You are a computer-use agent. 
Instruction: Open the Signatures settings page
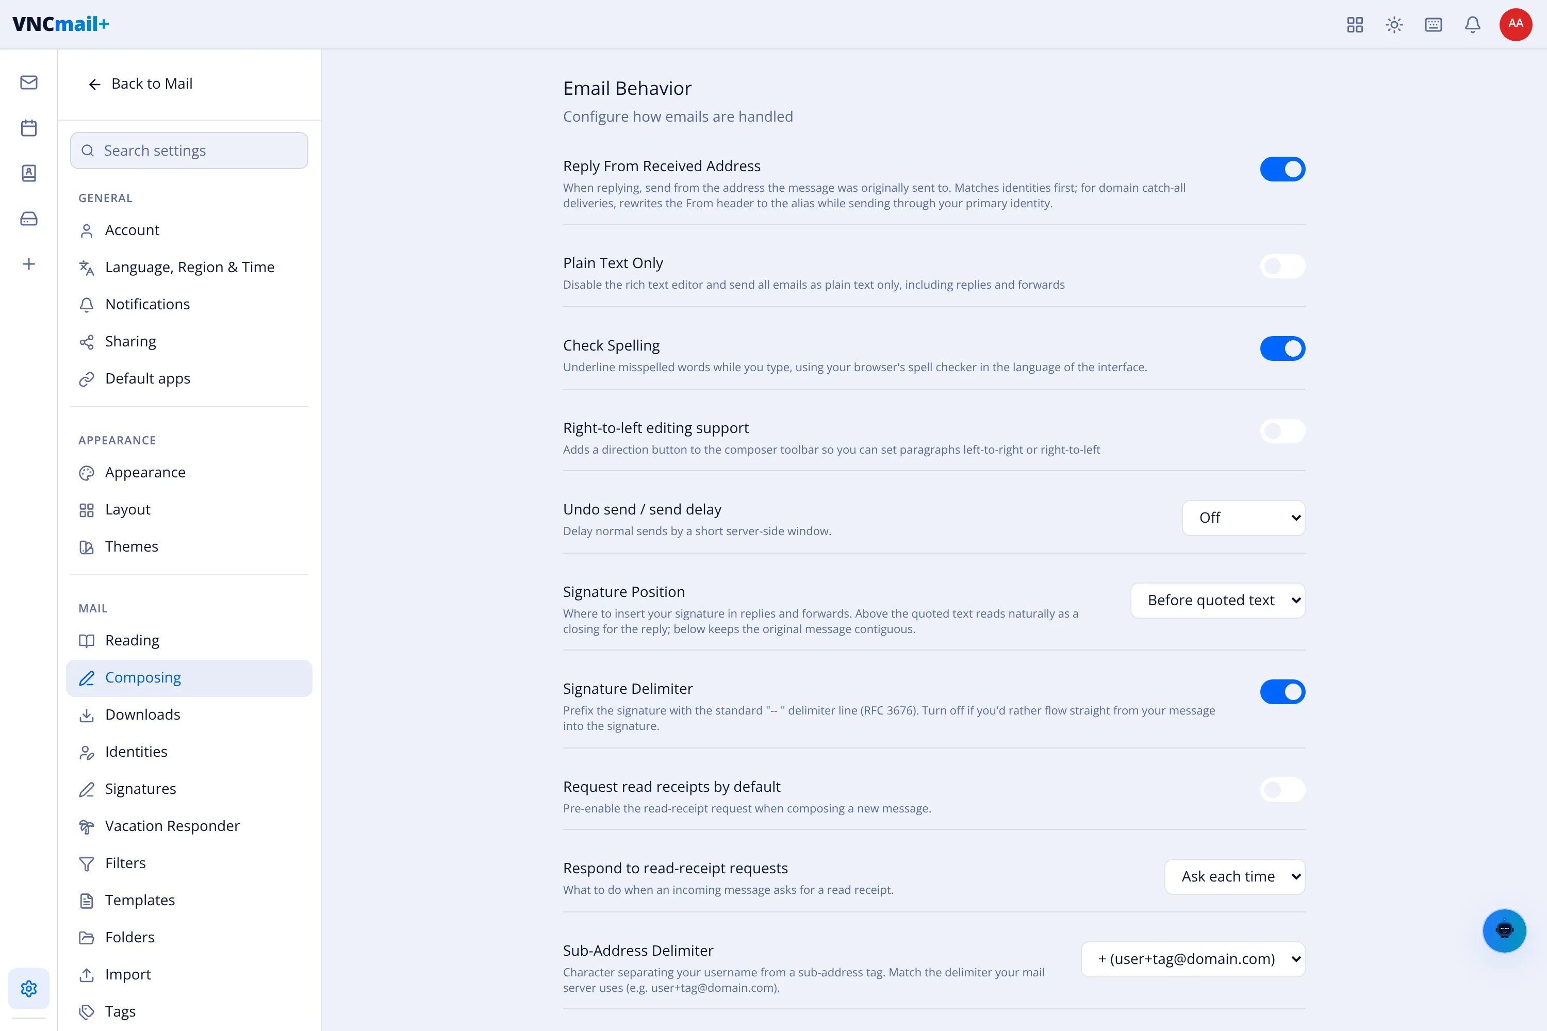pyautogui.click(x=189, y=789)
